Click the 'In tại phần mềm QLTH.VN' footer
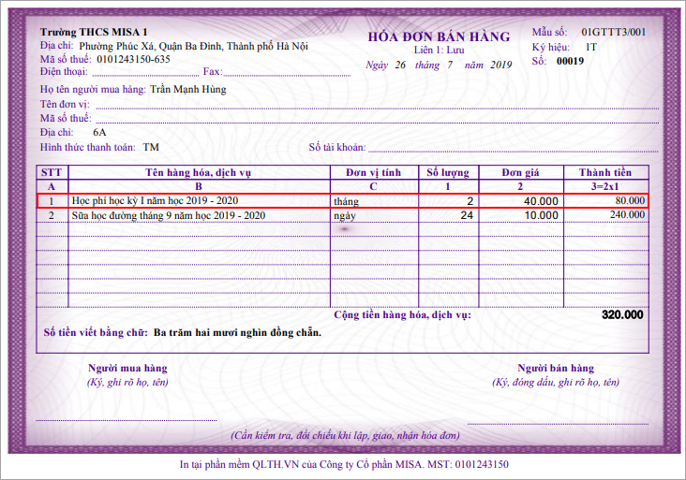Image resolution: width=686 pixels, height=480 pixels. click(x=344, y=464)
